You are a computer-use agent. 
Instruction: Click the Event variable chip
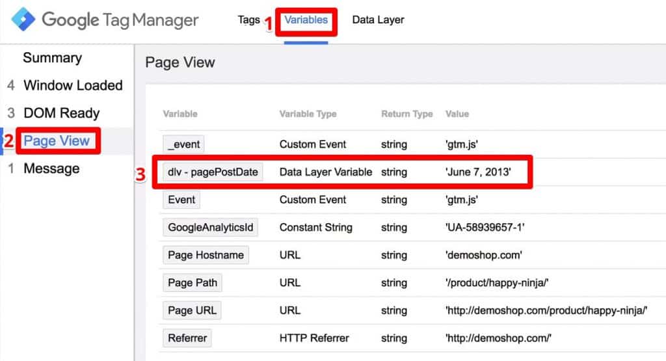pyautogui.click(x=181, y=200)
